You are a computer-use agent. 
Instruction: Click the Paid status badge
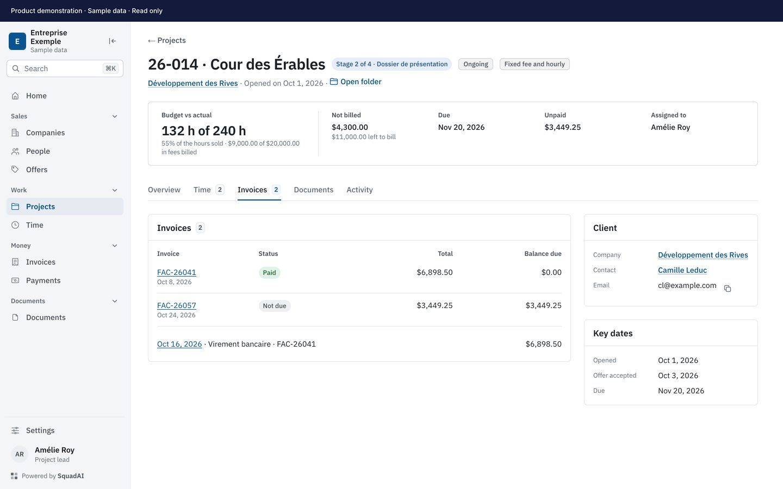(270, 273)
